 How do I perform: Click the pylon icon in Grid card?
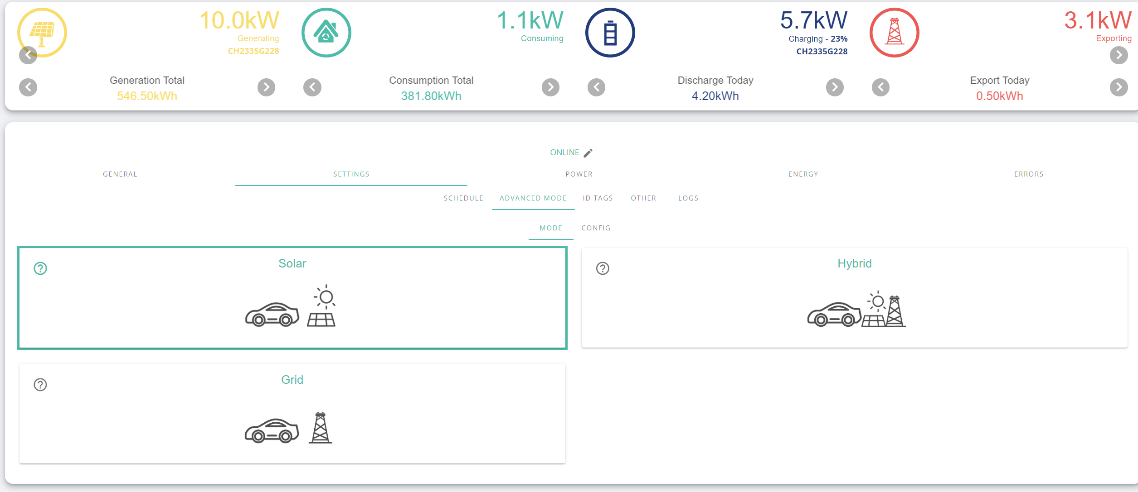point(320,428)
